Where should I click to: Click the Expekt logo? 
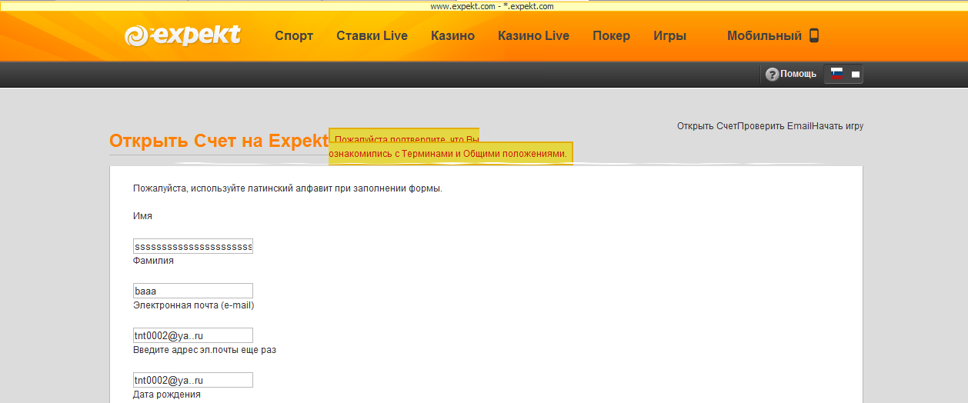click(x=183, y=36)
